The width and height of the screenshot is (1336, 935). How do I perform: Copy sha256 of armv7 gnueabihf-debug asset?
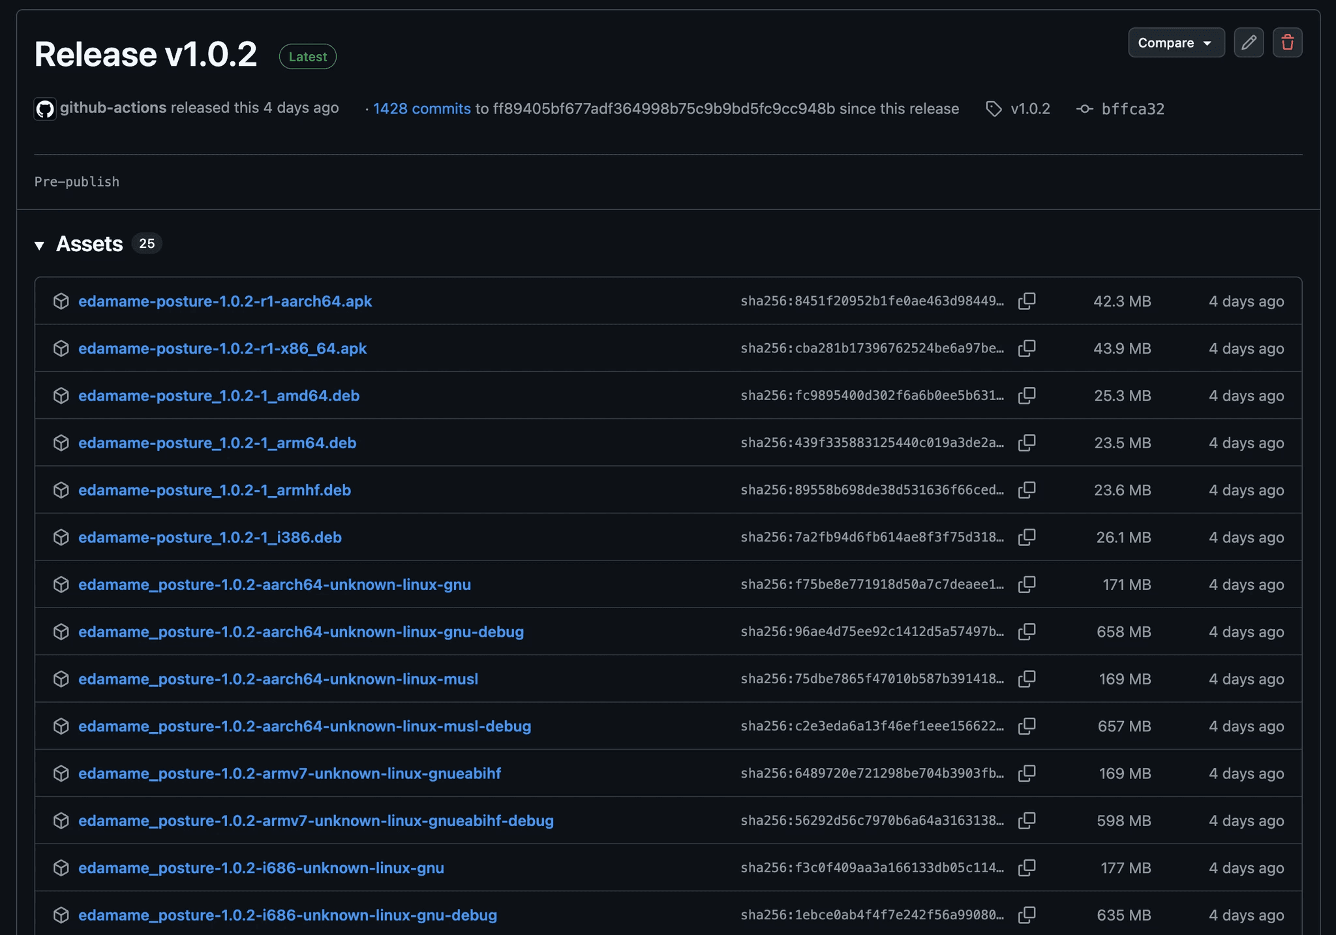(x=1027, y=820)
